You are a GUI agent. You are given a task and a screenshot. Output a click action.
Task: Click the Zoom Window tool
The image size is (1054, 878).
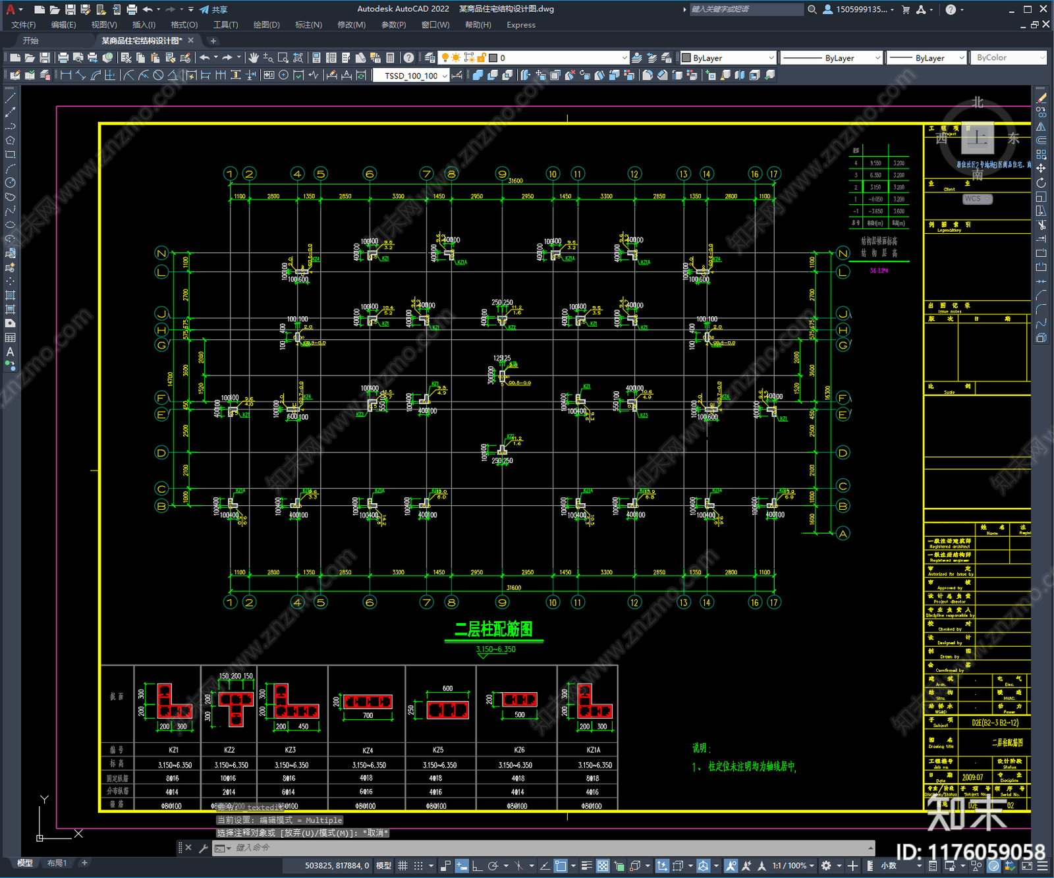(283, 58)
